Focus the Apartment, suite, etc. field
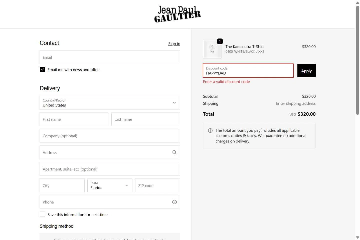The image size is (360, 240). (x=110, y=169)
